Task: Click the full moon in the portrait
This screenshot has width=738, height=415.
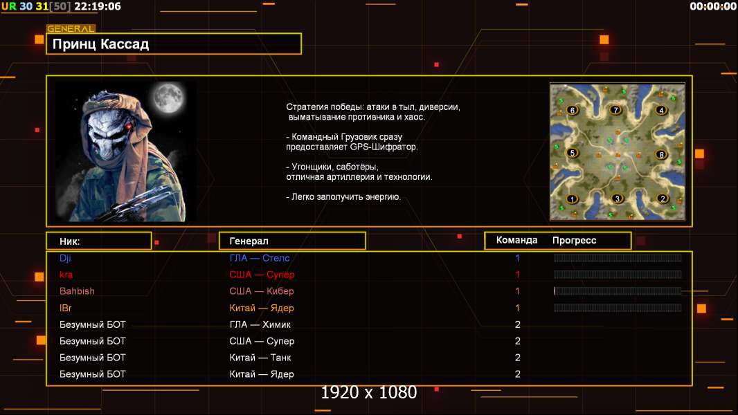Action: coord(168,98)
